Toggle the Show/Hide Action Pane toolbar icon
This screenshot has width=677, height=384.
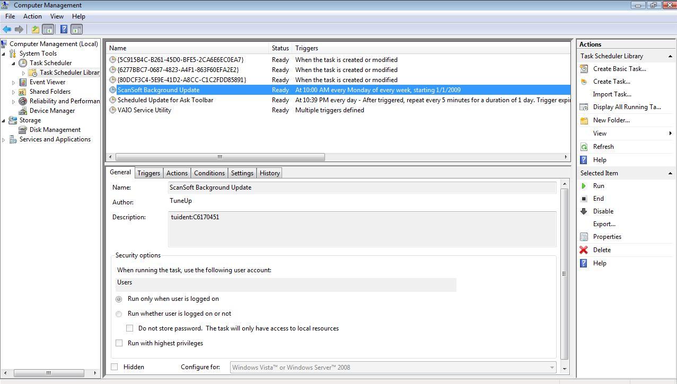pyautogui.click(x=76, y=30)
